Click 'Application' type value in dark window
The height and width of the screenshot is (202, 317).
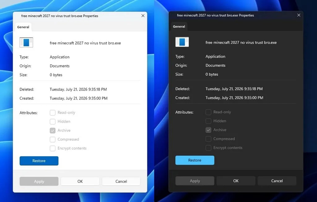click(x=215, y=56)
